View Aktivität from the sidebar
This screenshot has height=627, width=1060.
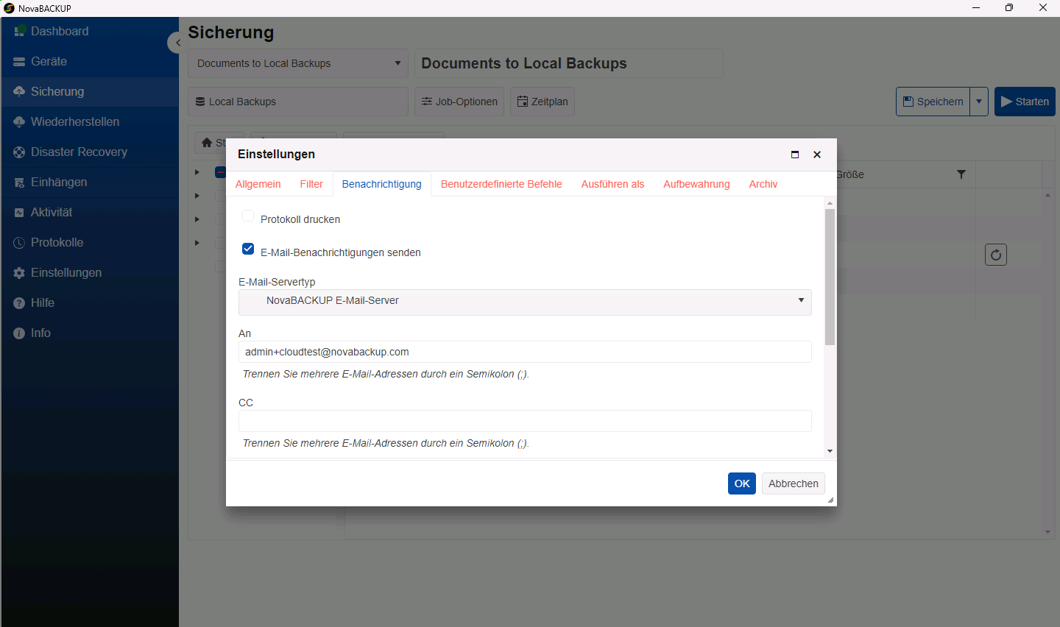pos(90,213)
